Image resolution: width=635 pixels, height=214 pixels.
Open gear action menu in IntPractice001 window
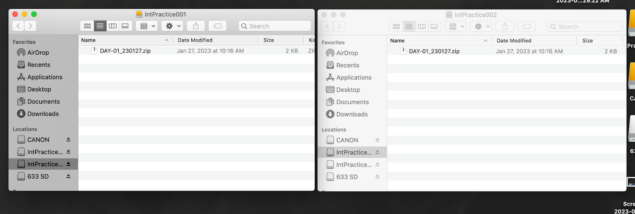point(173,26)
